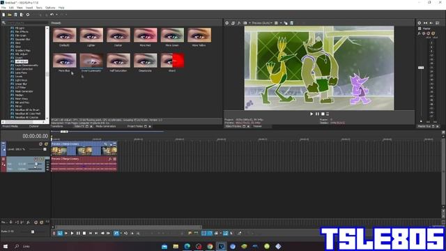
Task: Open the Edit menu
Action: coord(11,8)
